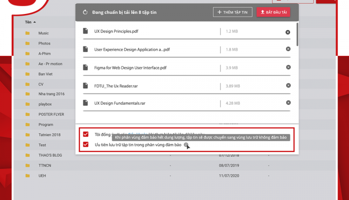Screen dimensions: 349x200
Task: Click folder icon next to TTNCN
Action: click(27, 166)
